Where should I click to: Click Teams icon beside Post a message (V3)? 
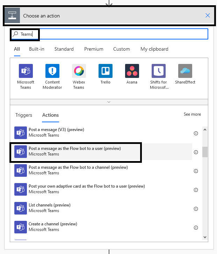click(x=21, y=133)
